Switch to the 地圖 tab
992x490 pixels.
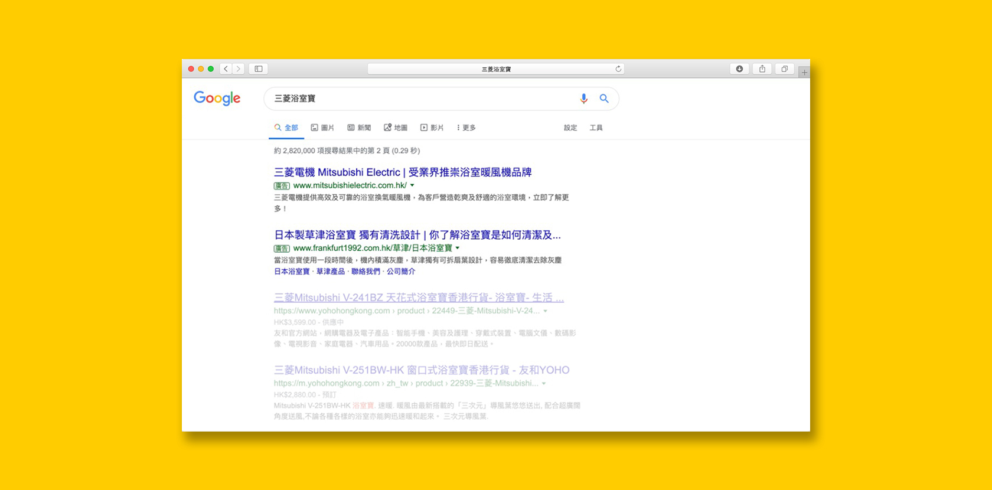coord(396,128)
